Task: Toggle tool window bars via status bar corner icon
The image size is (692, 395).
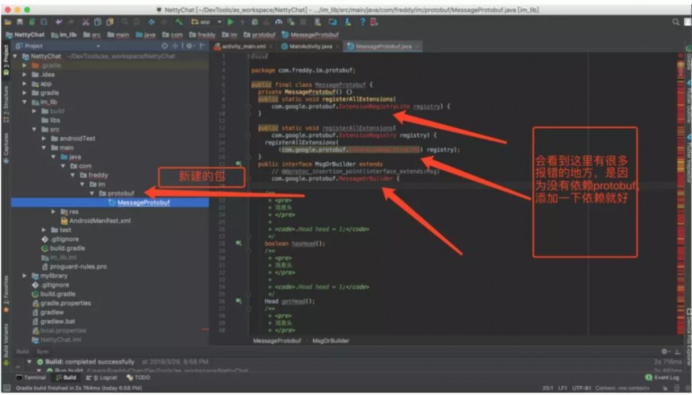Action: coord(7,388)
